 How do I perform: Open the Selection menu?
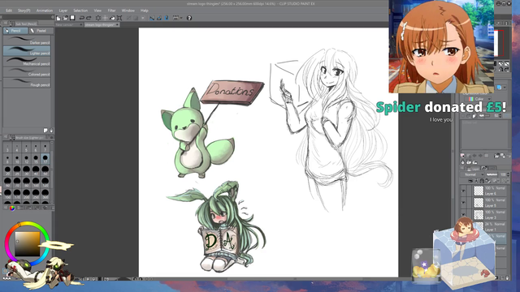coord(80,11)
